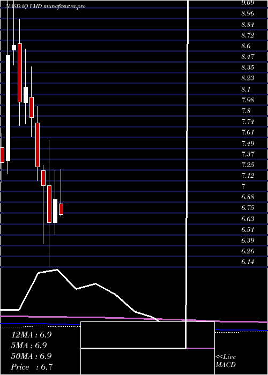This screenshot has width=268, height=375.
Task: Select the 8.1 price axis label
Action: [x=245, y=89]
